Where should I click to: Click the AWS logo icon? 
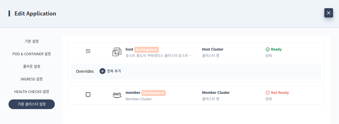(x=117, y=95)
